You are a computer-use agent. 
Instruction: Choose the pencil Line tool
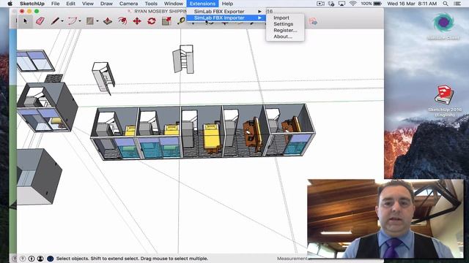click(x=55, y=21)
